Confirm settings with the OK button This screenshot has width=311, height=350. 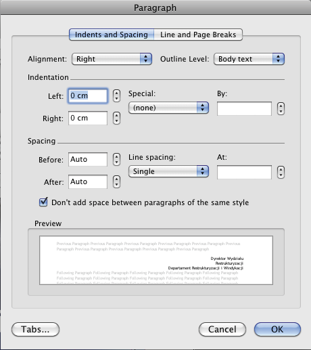click(277, 329)
